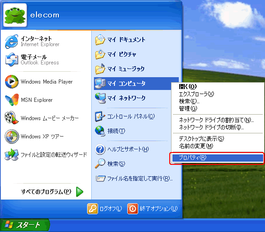Select ネットワーク ドライブの切断(I)...
This screenshot has width=265, height=232.
click(211, 127)
